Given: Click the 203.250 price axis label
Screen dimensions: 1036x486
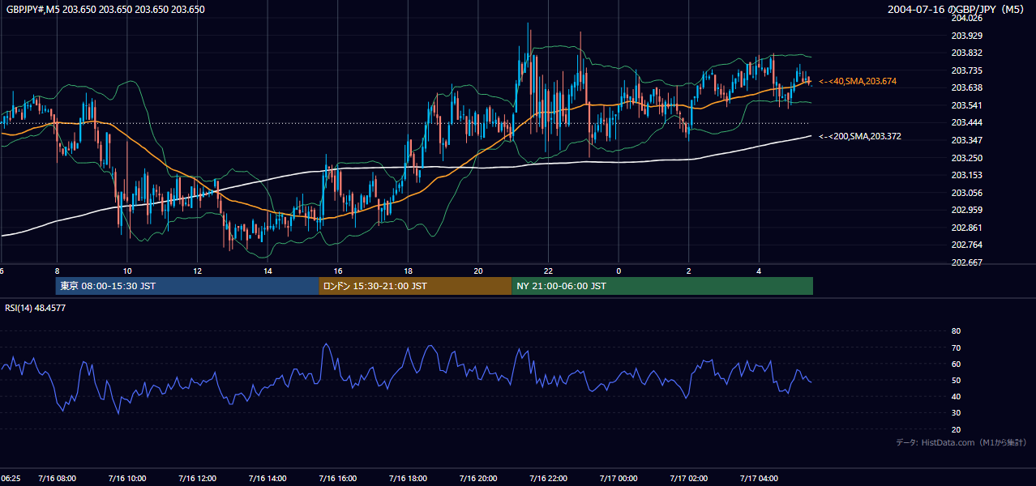Looking at the screenshot, I should pyautogui.click(x=966, y=158).
